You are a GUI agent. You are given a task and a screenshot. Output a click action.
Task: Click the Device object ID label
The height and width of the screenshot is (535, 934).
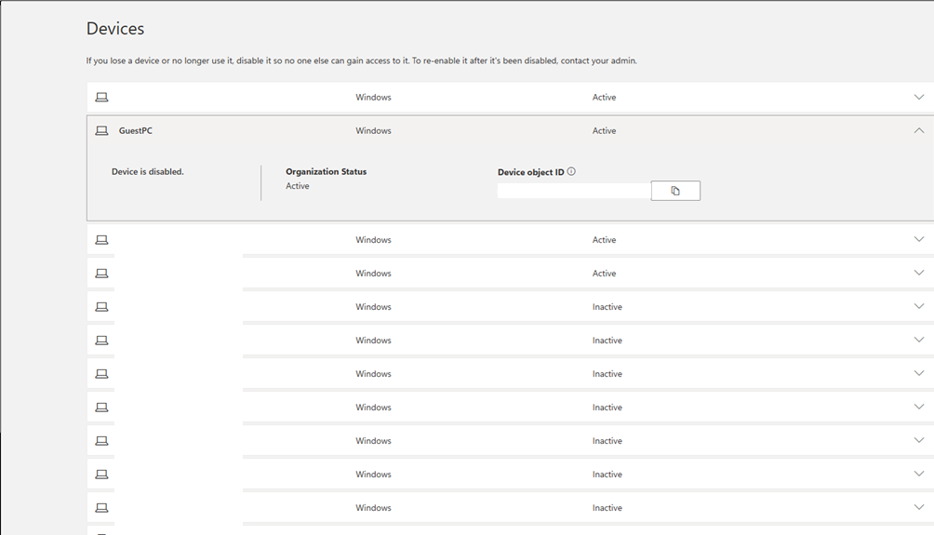531,172
